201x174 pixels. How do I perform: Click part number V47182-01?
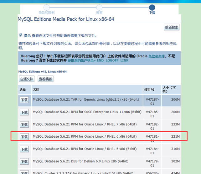(x=152, y=126)
